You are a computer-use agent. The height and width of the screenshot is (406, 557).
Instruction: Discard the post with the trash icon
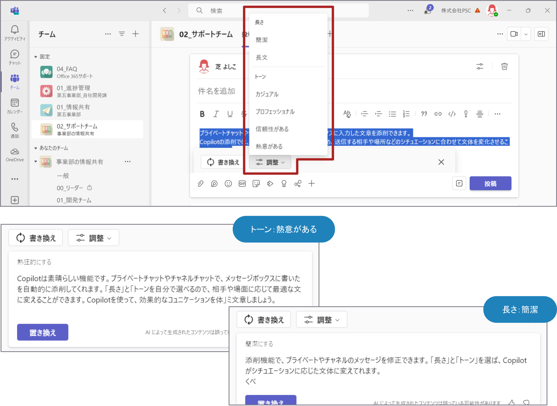coord(504,66)
